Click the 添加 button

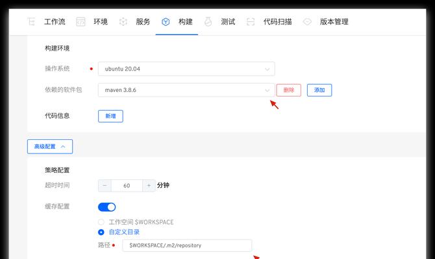coord(319,90)
